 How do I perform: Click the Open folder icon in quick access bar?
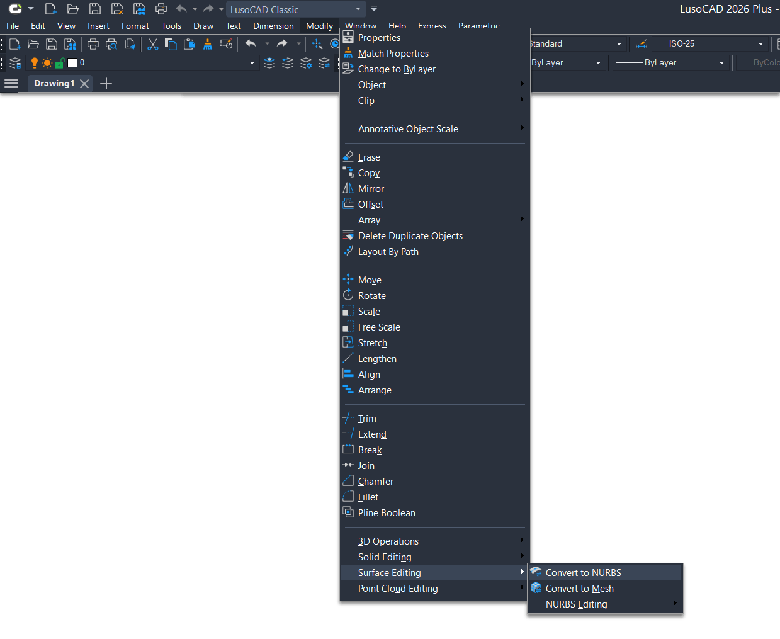tap(73, 9)
